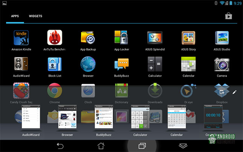Open the Countdown timer thumbnail showing 00:00:10
Viewport: 243px width, 152px height.
213,117
